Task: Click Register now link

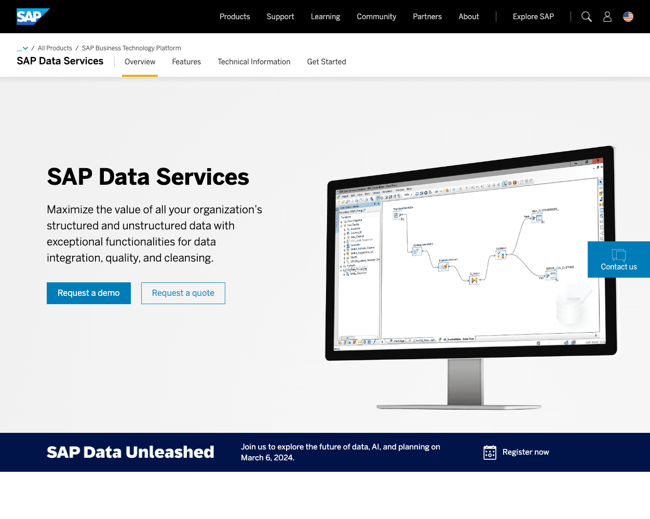Action: (526, 452)
